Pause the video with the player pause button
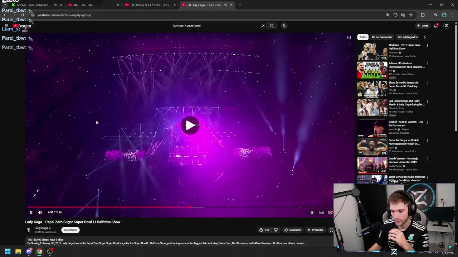Viewport: 458px width, 257px height. [x=31, y=212]
